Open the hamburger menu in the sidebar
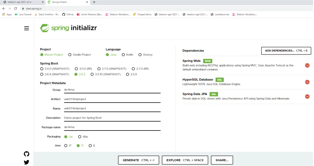This screenshot has width=314, height=166. (26, 28)
